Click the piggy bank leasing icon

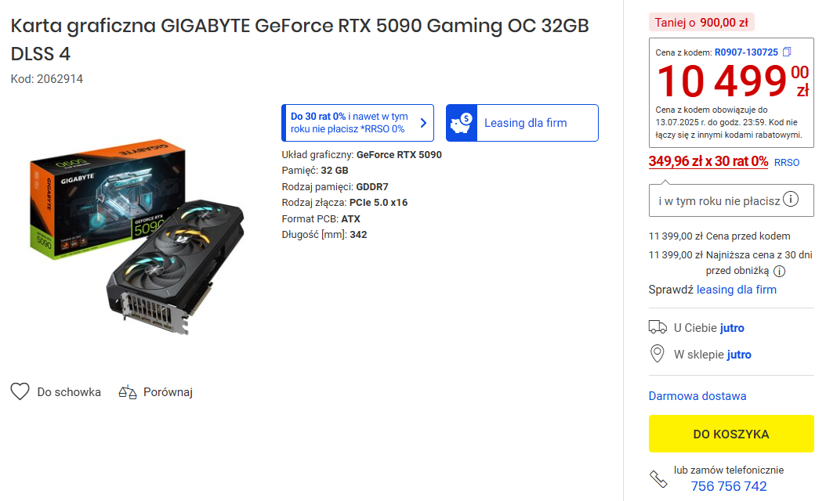(x=462, y=123)
